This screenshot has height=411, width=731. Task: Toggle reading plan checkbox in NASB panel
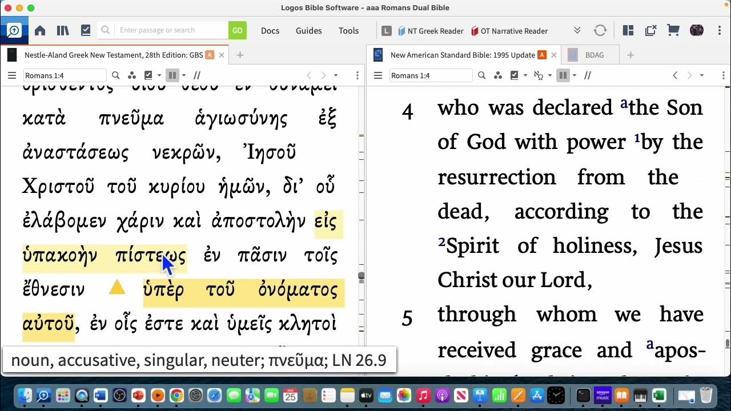click(515, 75)
